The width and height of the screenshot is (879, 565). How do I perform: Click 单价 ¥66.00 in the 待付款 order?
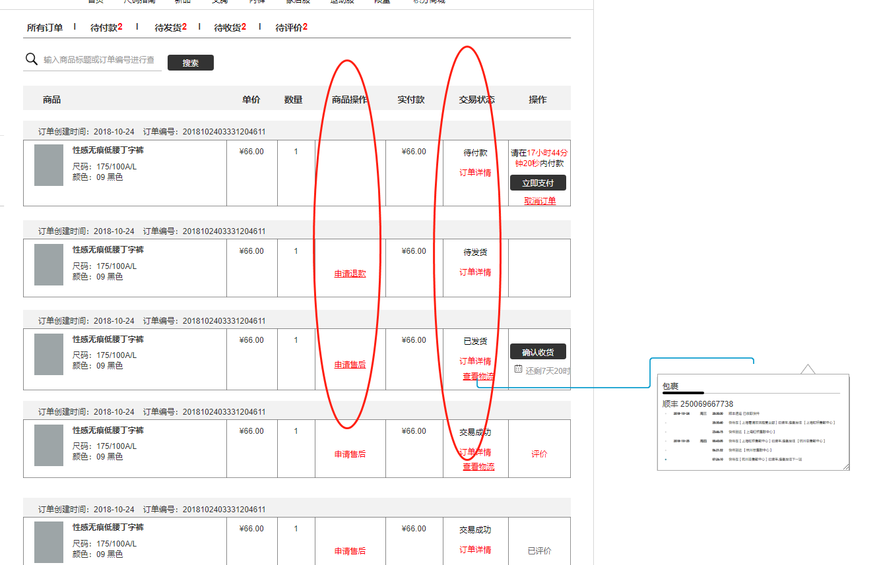251,152
